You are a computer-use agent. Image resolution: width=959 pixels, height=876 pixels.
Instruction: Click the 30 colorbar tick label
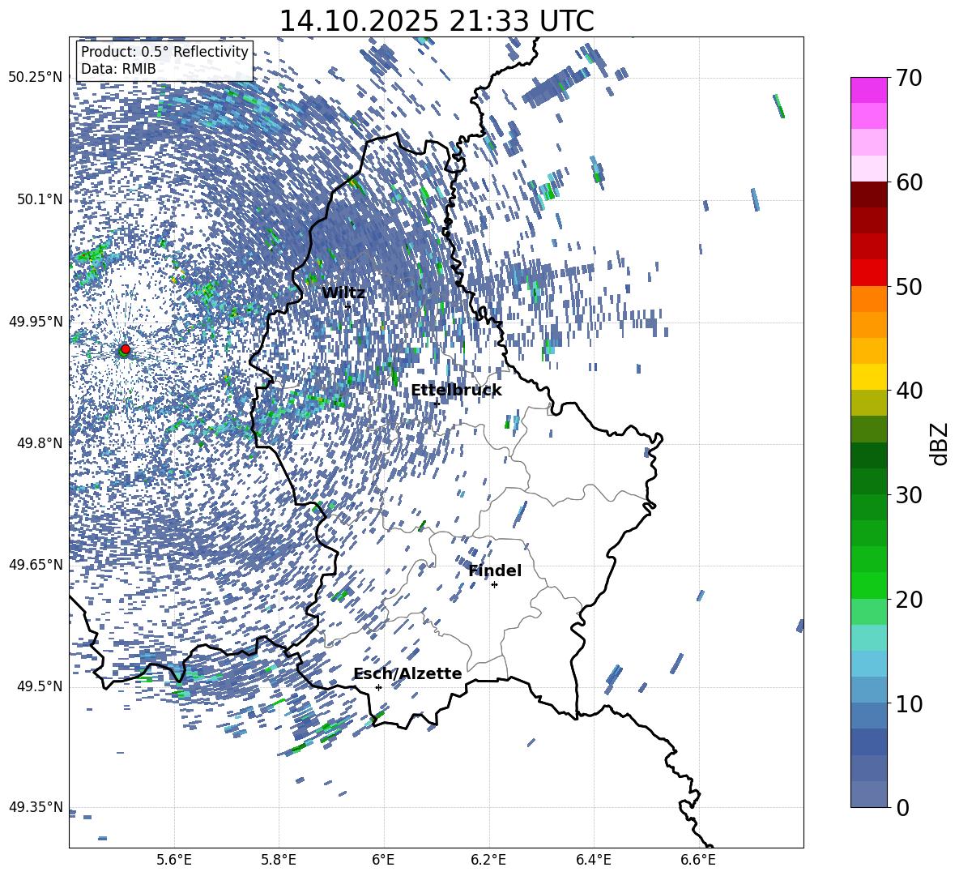(x=909, y=494)
